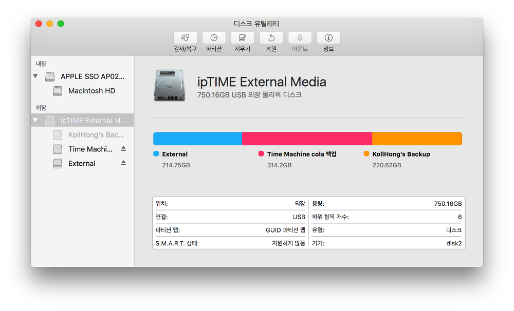Select the Time Machine volume in sidebar

[x=90, y=149]
